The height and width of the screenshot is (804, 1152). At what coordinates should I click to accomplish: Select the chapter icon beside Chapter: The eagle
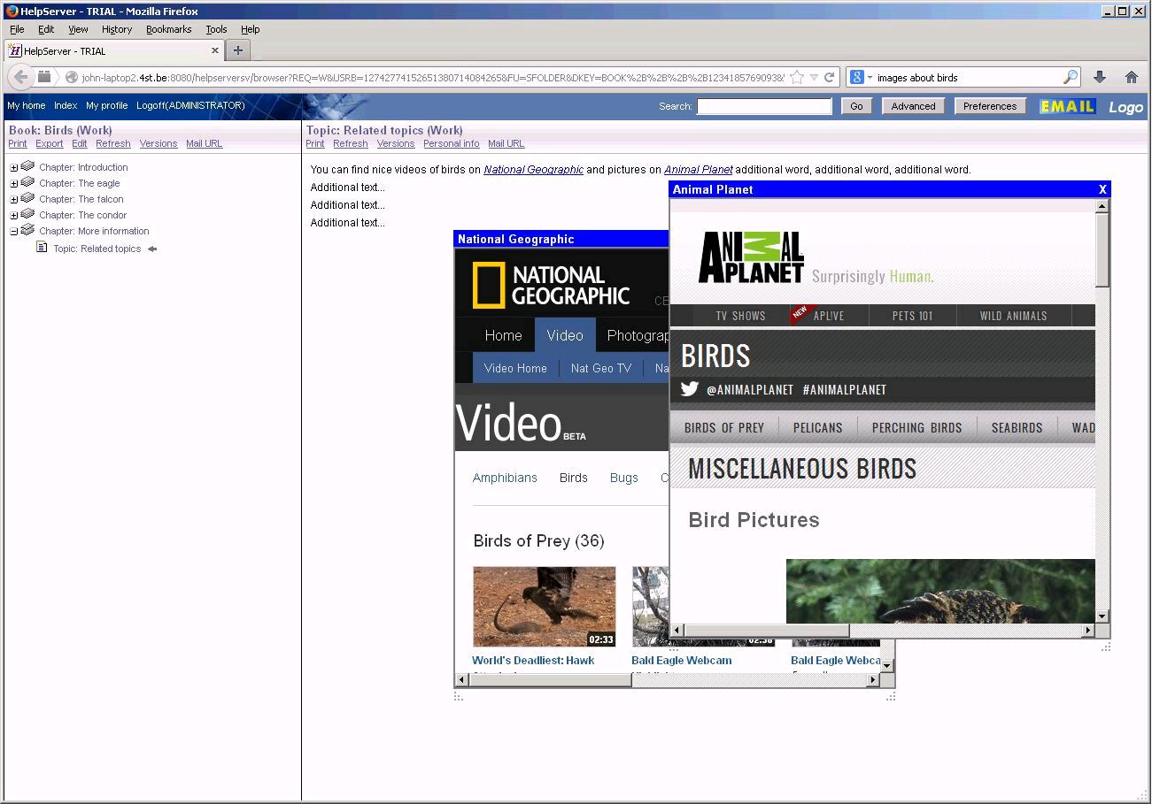(x=27, y=183)
